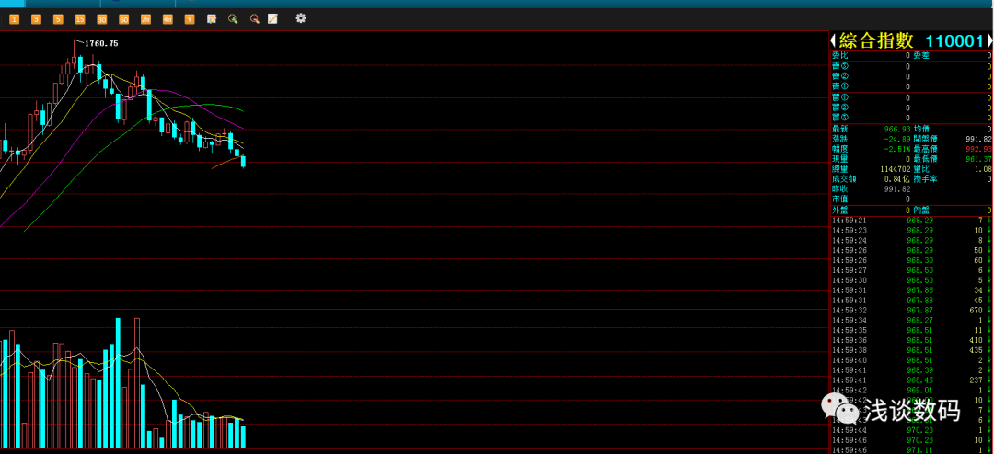This screenshot has height=454, width=994.
Task: Switch chart to 1-minute period
Action: coord(15,19)
